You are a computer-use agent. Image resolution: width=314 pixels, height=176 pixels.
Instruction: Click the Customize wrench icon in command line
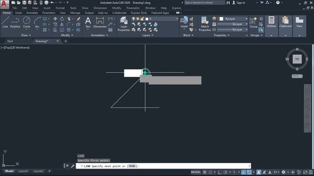[x=73, y=166]
